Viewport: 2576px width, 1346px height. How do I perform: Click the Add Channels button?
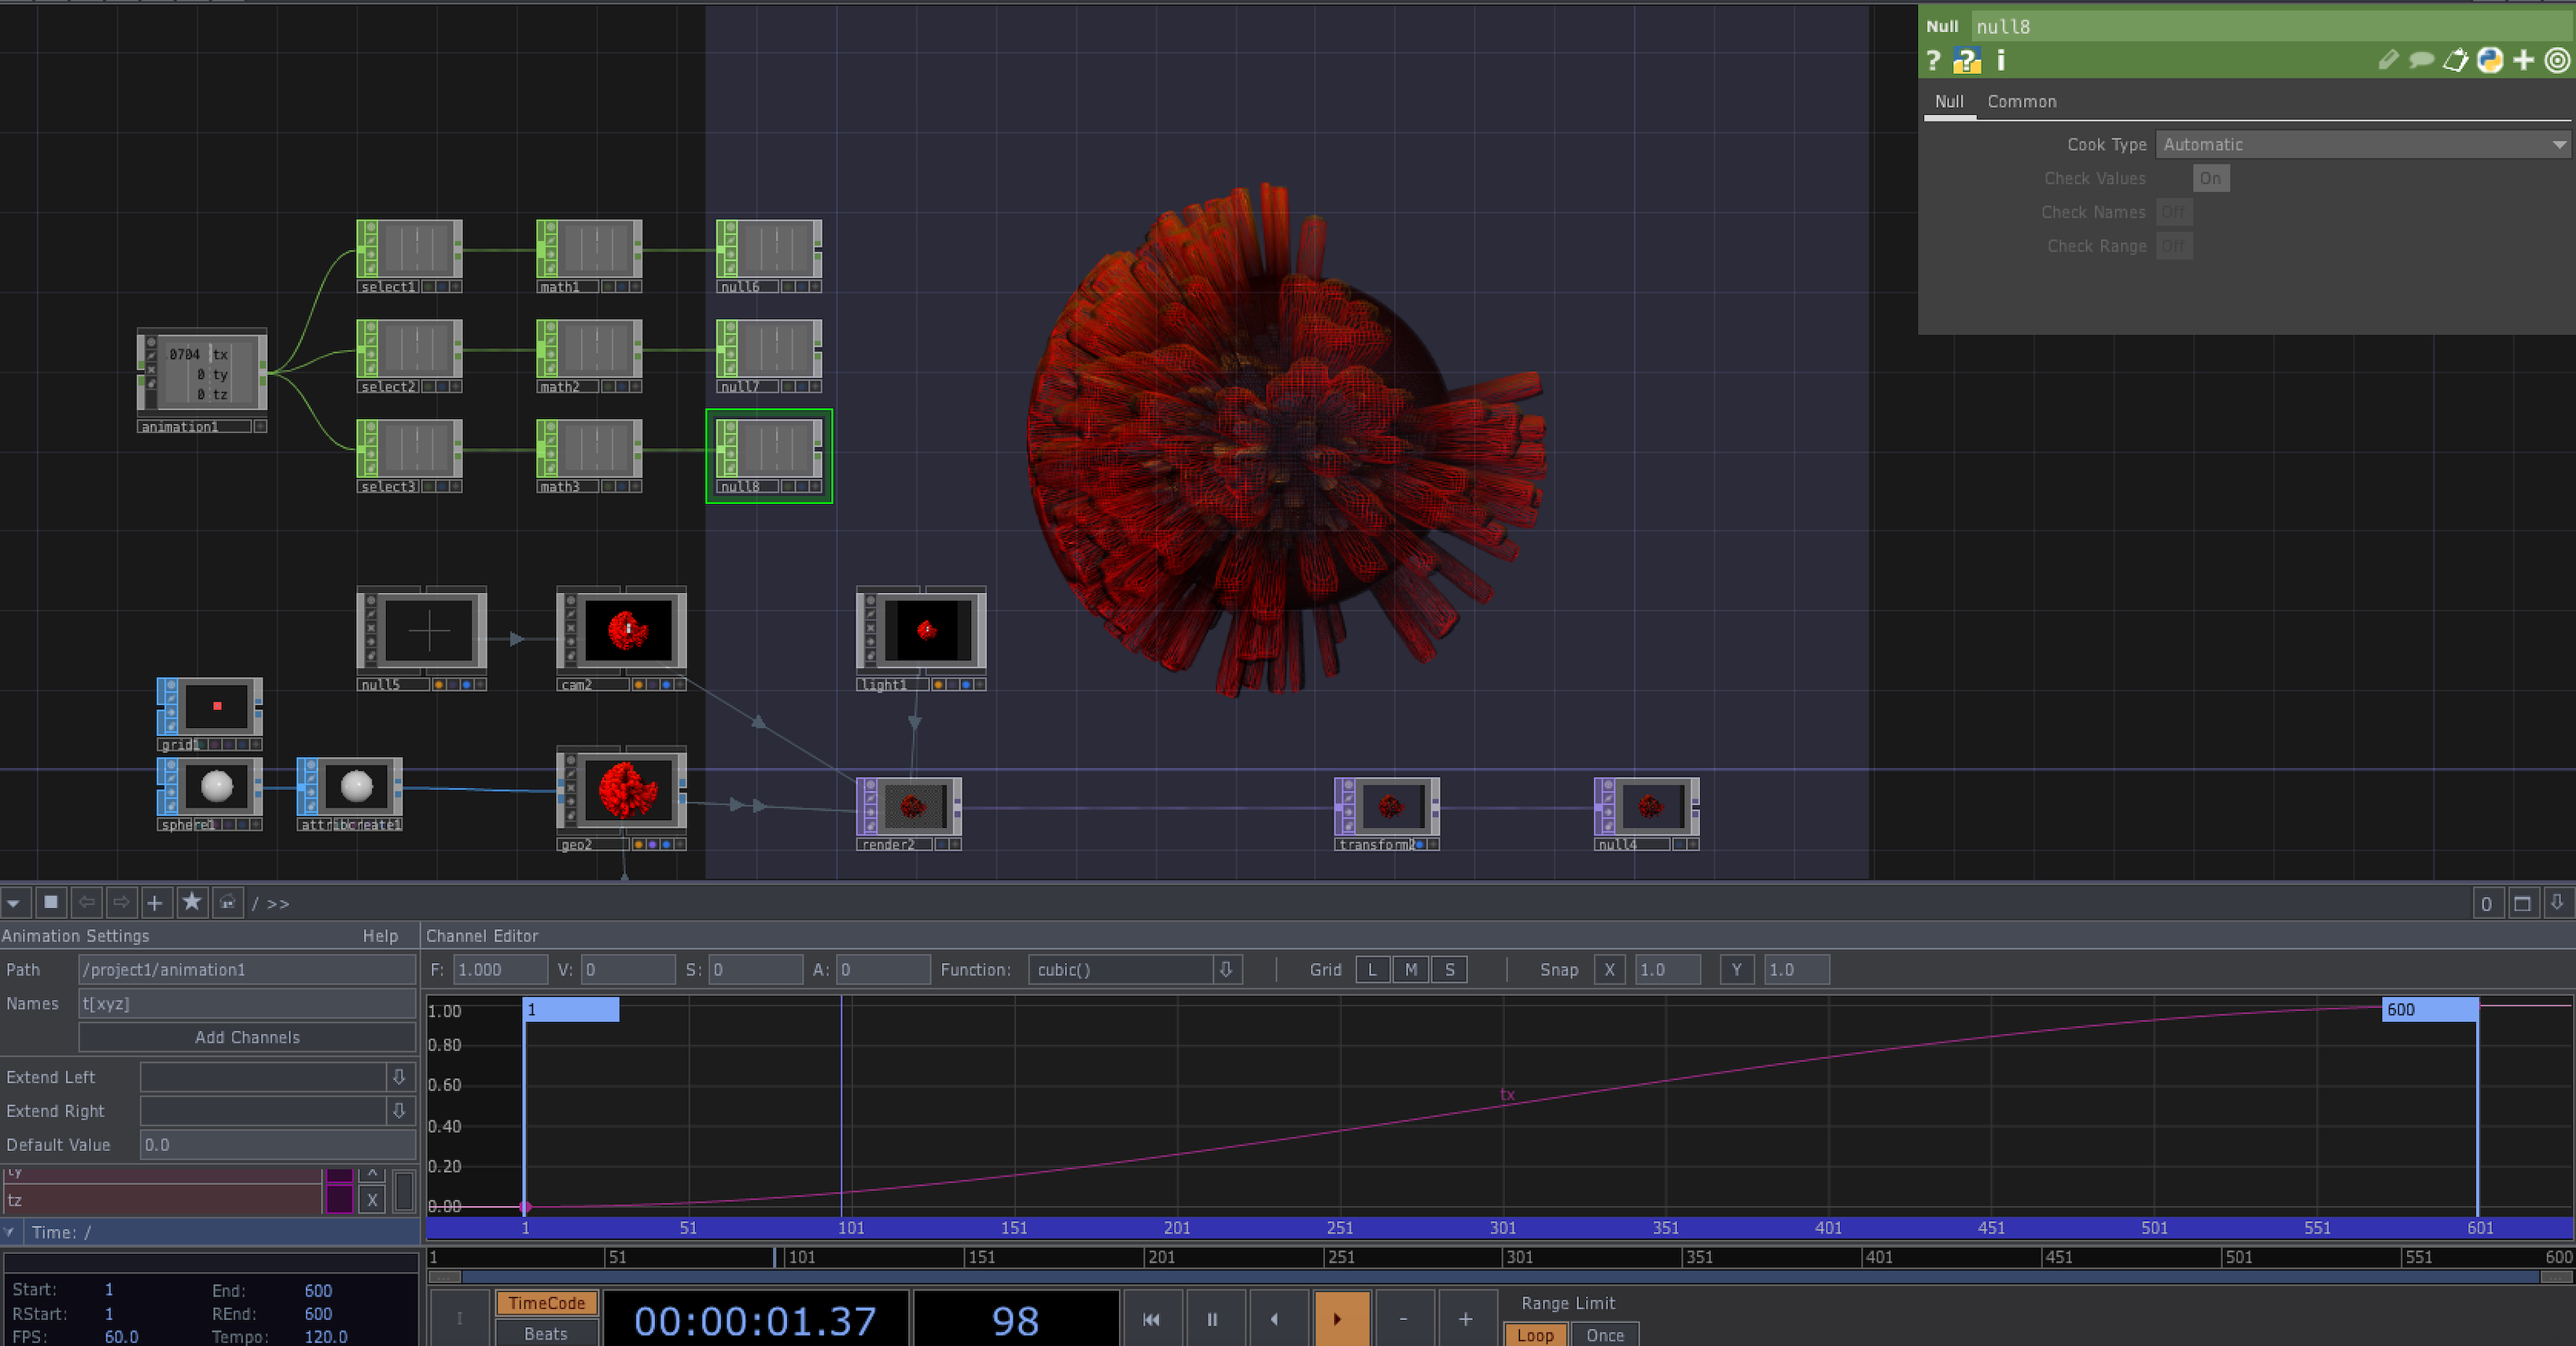click(244, 1038)
